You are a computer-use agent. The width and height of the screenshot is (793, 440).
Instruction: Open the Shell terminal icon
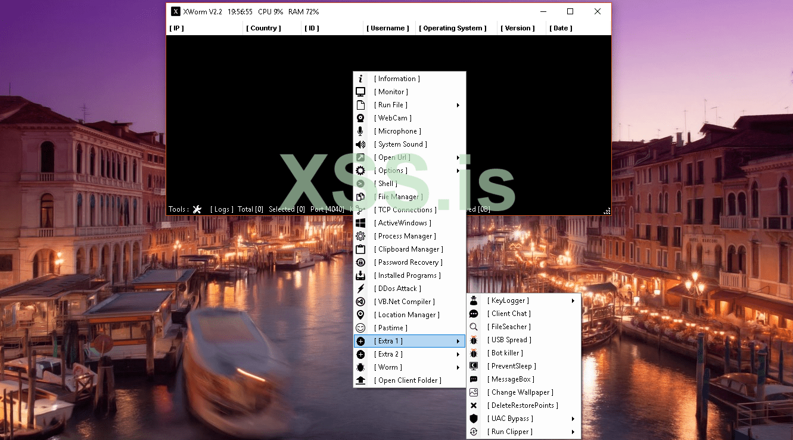(x=360, y=184)
